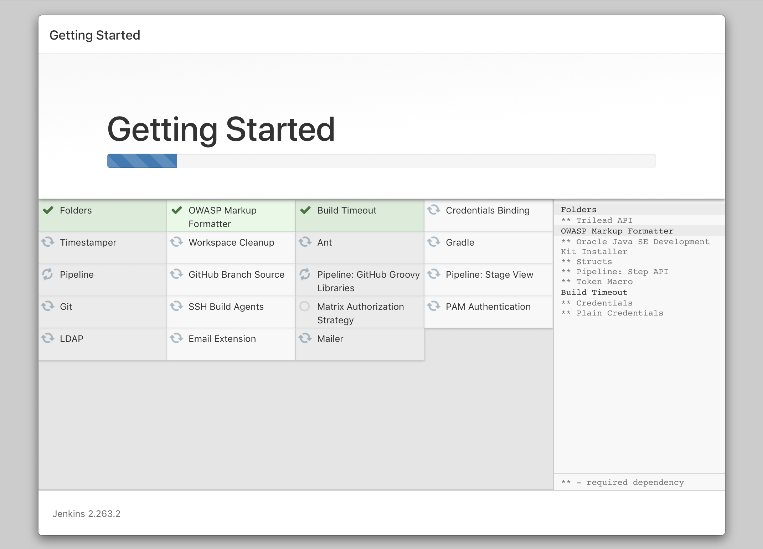Click the Jenkins 2.263.2 version text

coord(87,514)
